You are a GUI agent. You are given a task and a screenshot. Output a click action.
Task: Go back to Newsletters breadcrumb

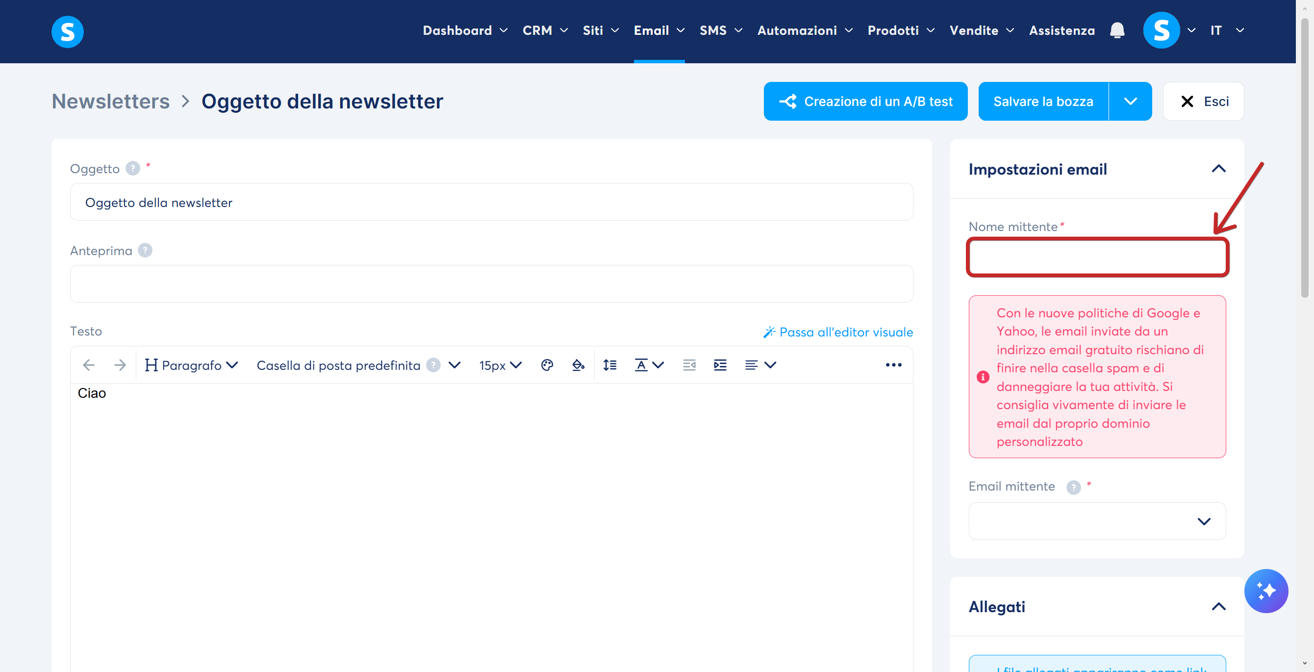(111, 102)
